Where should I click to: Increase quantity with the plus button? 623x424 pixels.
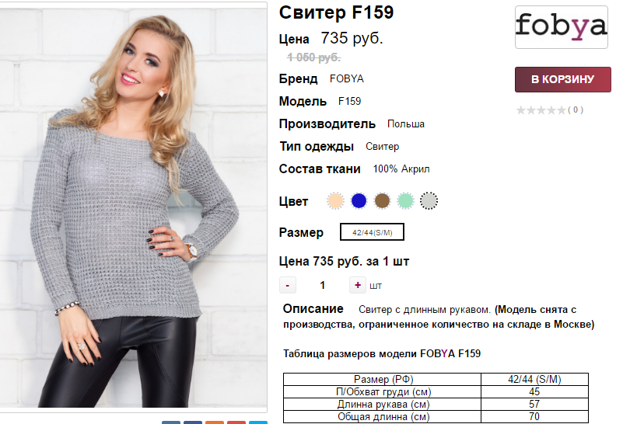coord(358,285)
